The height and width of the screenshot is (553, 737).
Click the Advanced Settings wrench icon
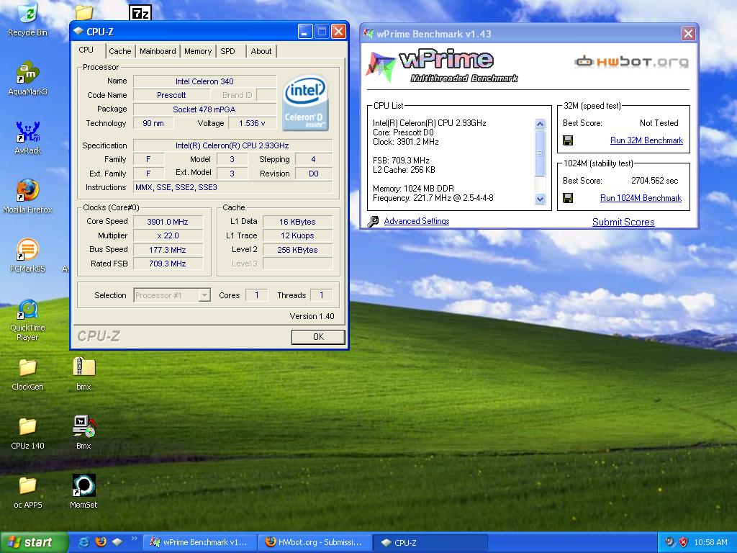point(374,221)
